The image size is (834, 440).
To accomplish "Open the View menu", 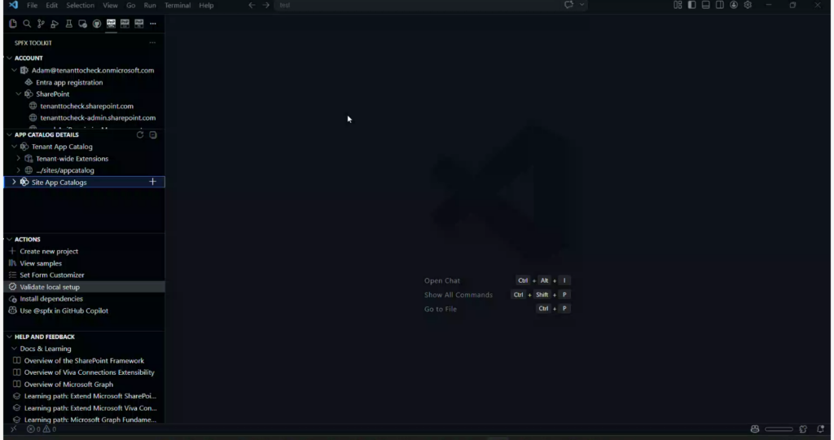I will click(110, 6).
